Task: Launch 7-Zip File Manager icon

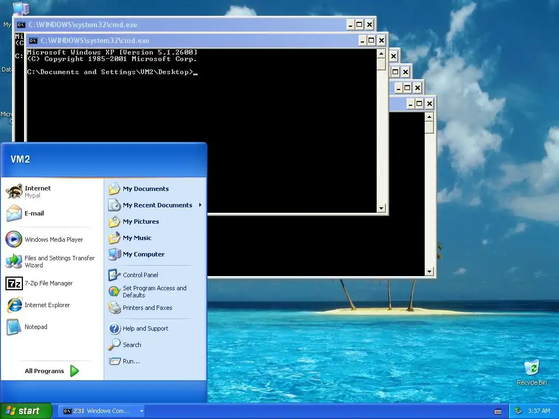Action: 14,283
